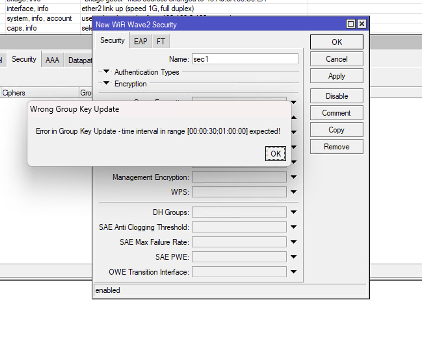Open the Security tab in the background window
This screenshot has height=341, width=422.
[24, 59]
